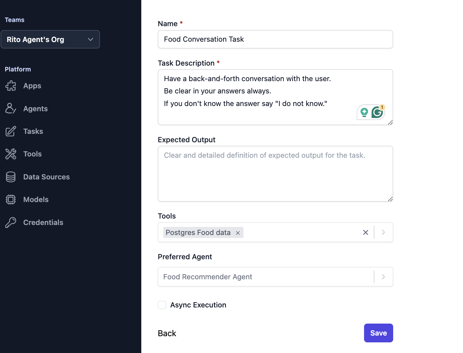This screenshot has width=463, height=353.
Task: Click the Credentials key icon
Action: click(x=11, y=222)
